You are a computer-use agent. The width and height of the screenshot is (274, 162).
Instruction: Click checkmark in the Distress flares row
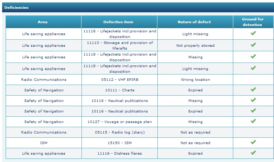(253, 153)
